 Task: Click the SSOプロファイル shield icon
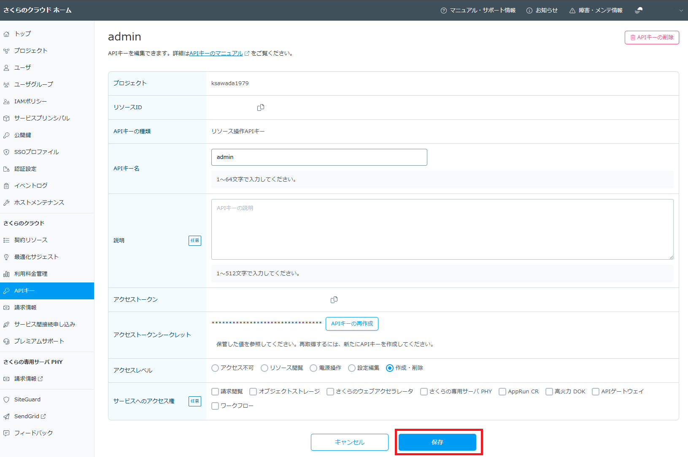pyautogui.click(x=6, y=152)
